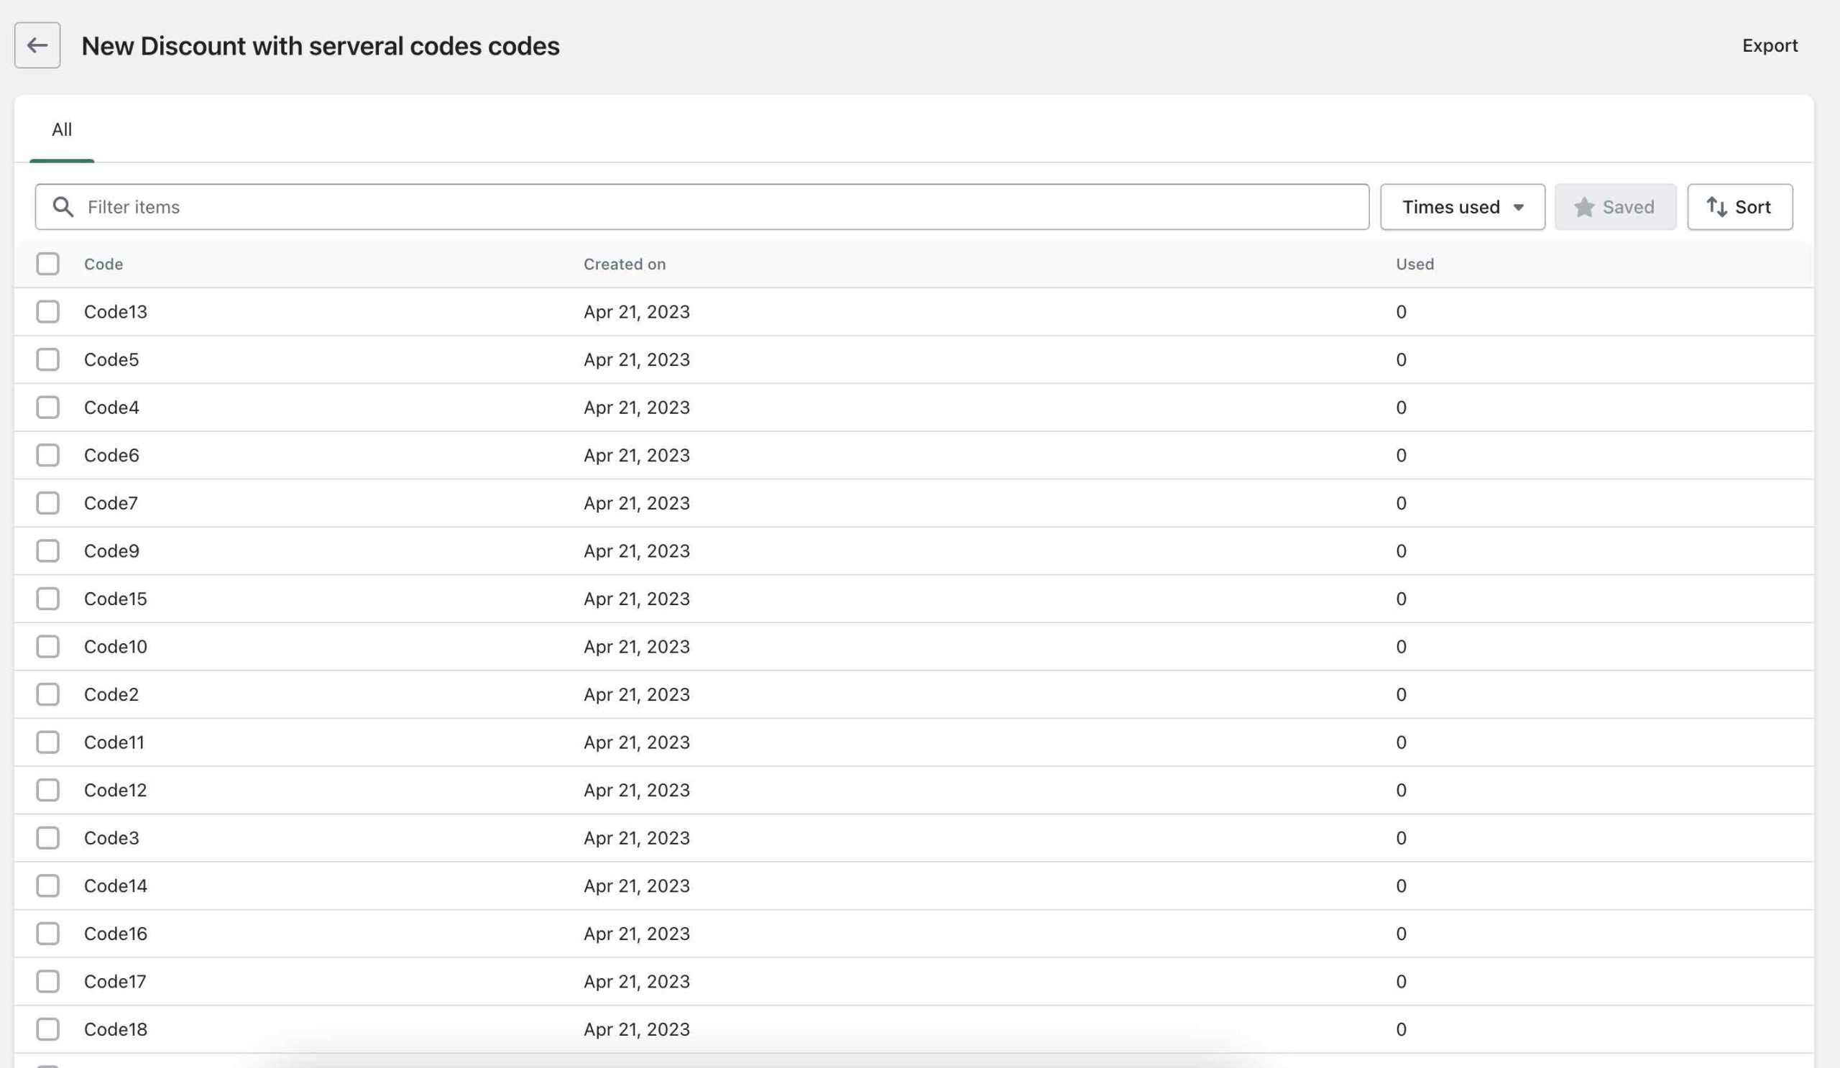Click the Sort button
The width and height of the screenshot is (1840, 1068).
(1739, 207)
